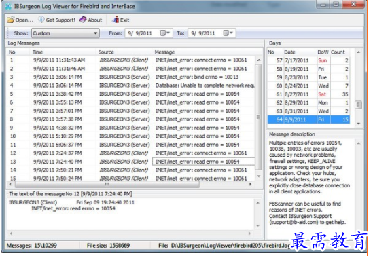Viewport: 373px width, 262px height.
Task: Click the firebird.log file path in status bar
Action: coord(224,246)
